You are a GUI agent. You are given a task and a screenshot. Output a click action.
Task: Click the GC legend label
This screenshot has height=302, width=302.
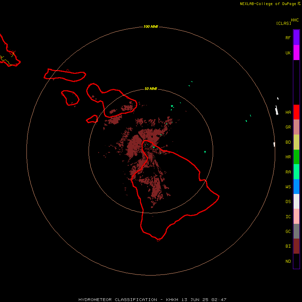coord(288,232)
